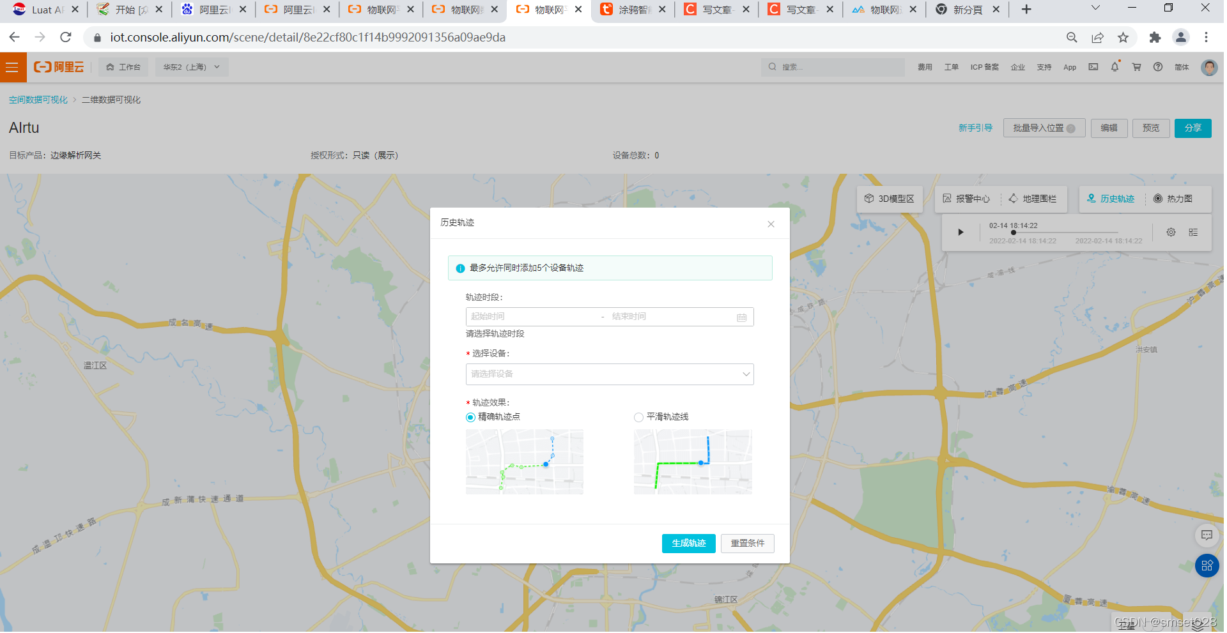This screenshot has width=1227, height=633.
Task: Click the 结束时间 end time field
Action: [x=671, y=317]
